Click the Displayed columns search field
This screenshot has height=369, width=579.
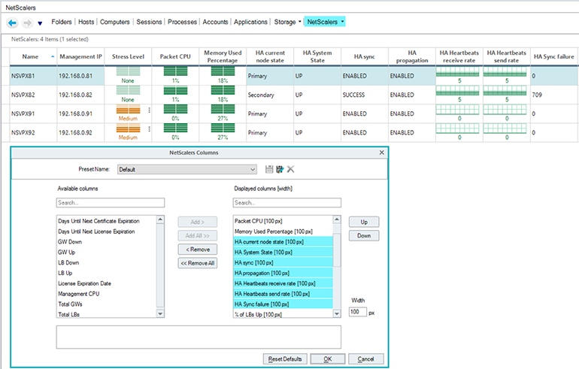(287, 203)
